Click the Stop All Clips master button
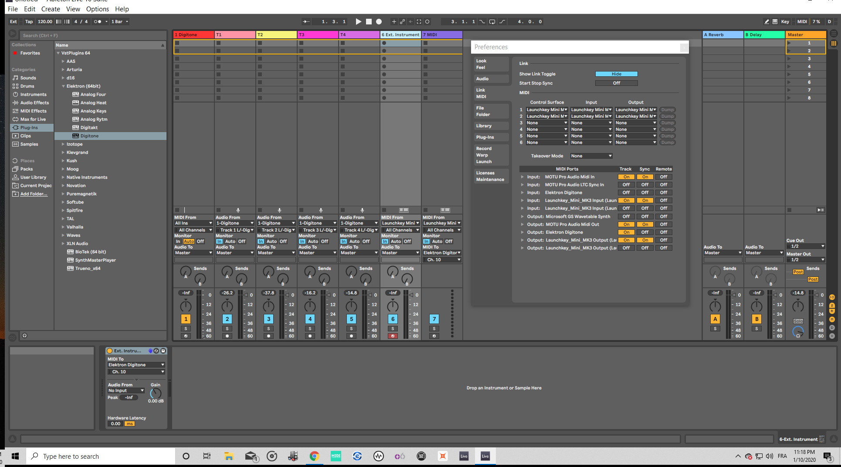Viewport: 841px width, 467px height. (x=789, y=210)
